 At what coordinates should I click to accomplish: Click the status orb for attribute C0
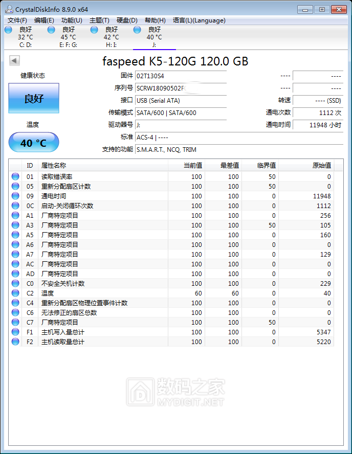15,283
